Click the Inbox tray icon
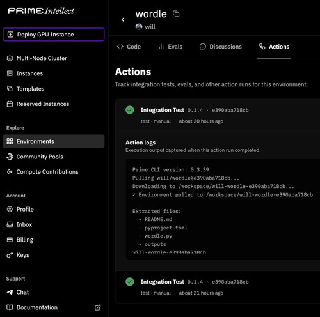The height and width of the screenshot is (317, 320). [x=10, y=224]
